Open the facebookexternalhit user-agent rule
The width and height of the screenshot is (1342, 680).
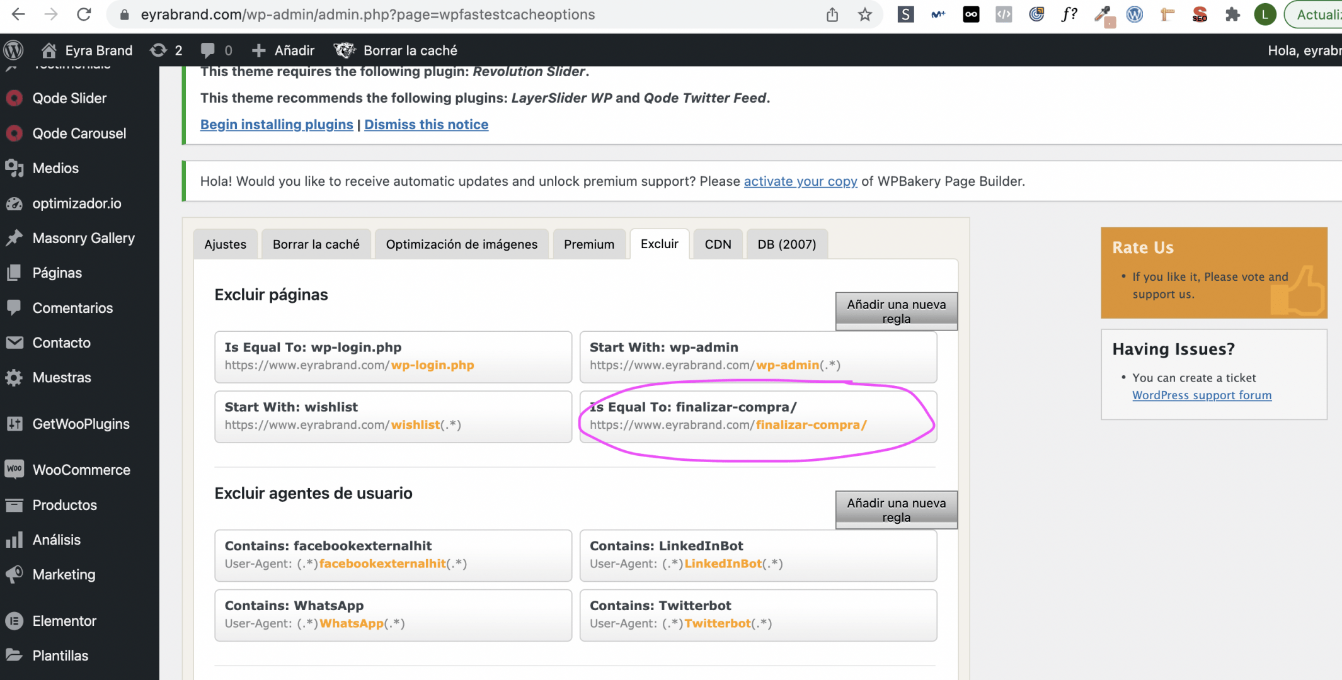[393, 555]
